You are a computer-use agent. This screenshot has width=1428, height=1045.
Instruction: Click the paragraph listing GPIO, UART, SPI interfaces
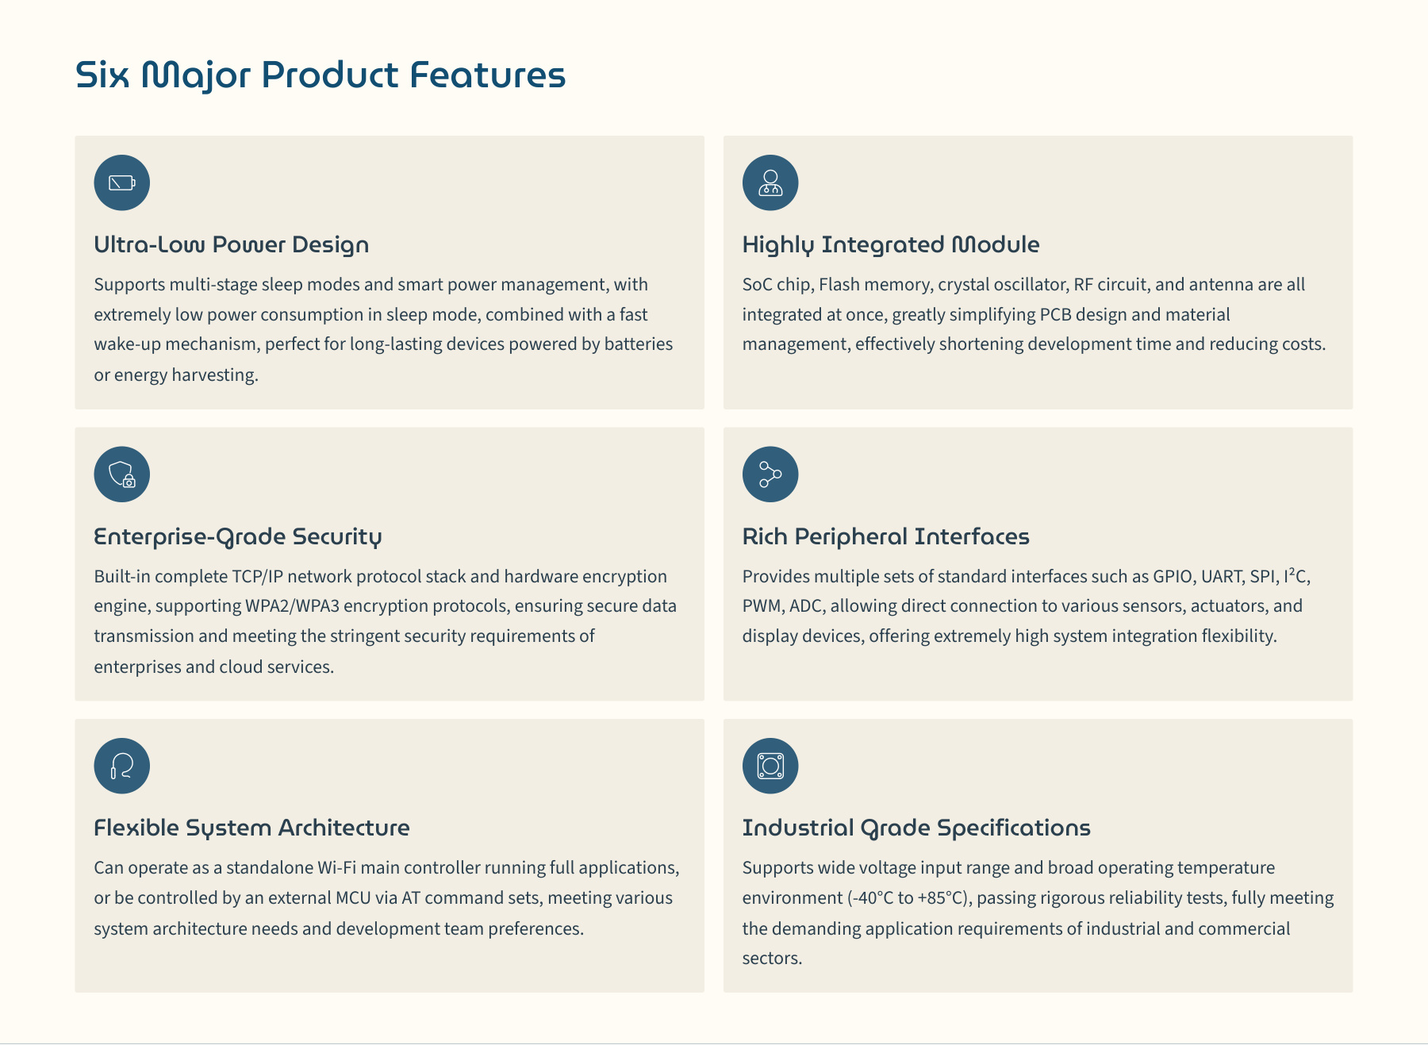1026,606
